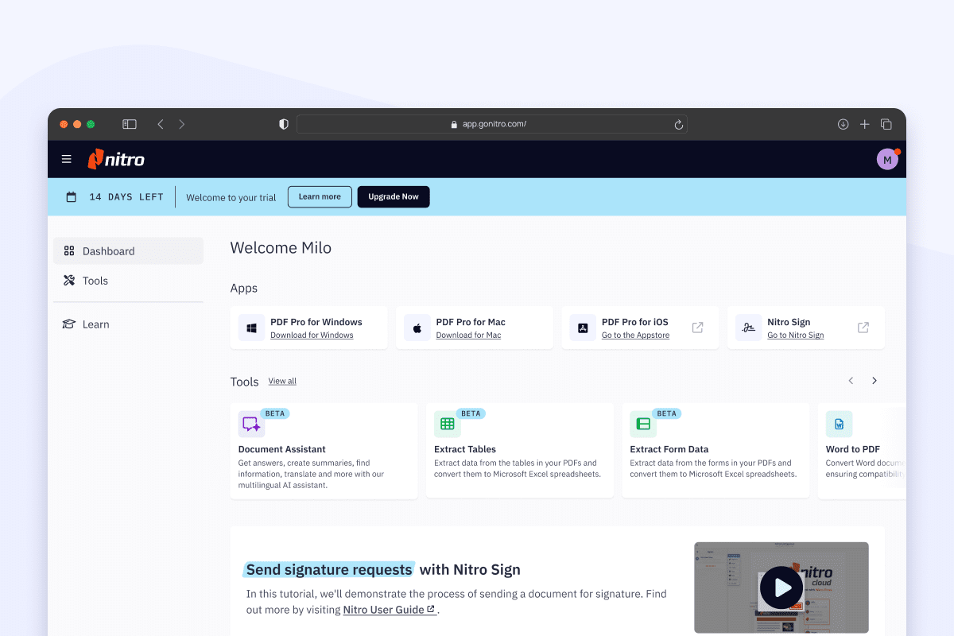Screen dimensions: 954x636
Task: Select the Document Assistant AI tool icon
Action: pos(250,424)
